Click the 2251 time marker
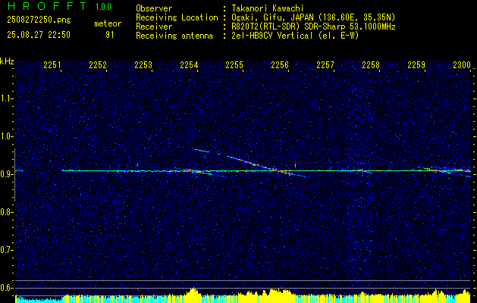The height and width of the screenshot is (303, 477). 52,64
